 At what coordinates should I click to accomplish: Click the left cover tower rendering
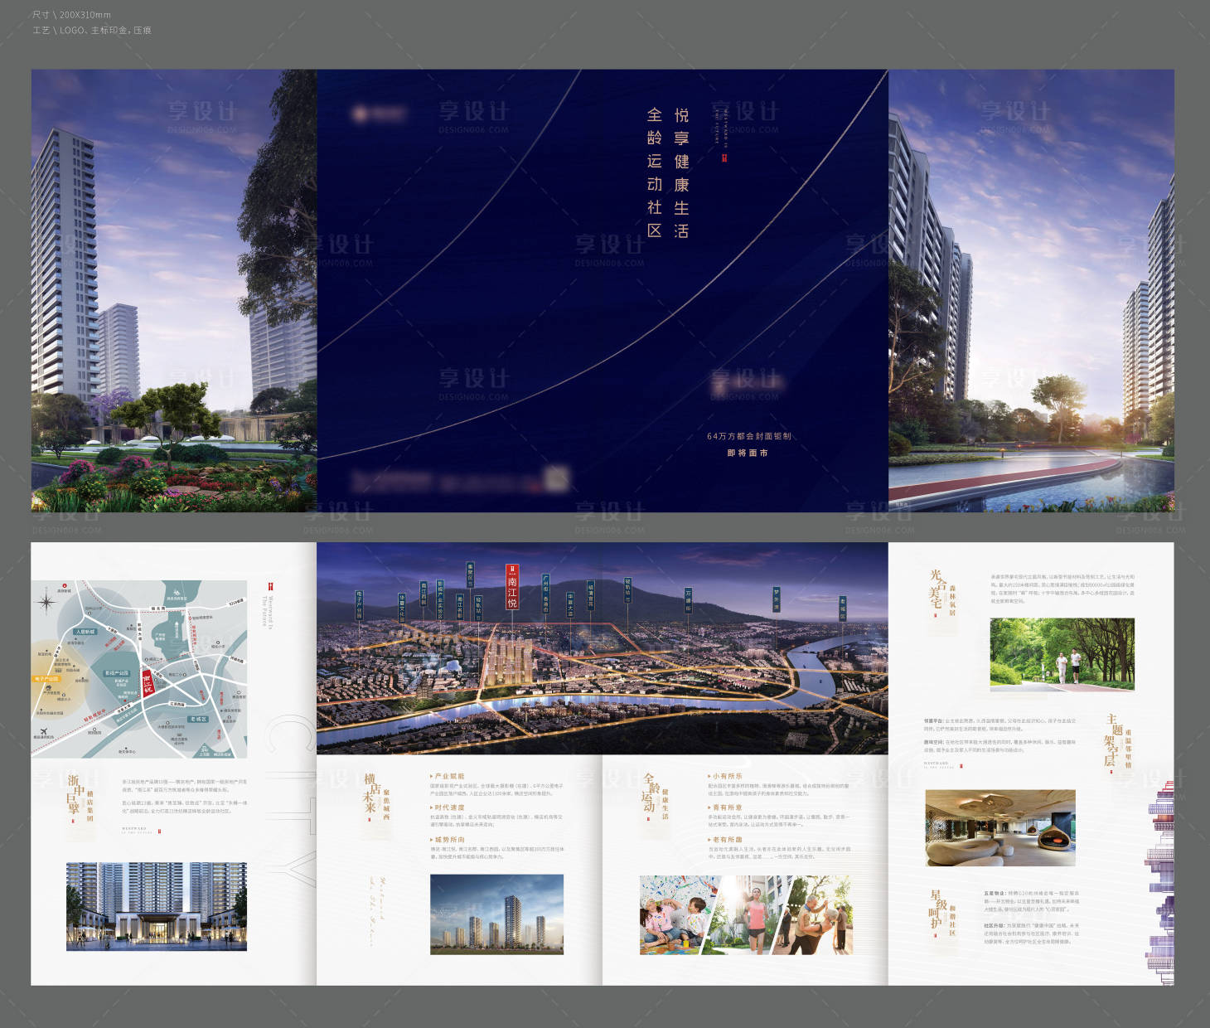(x=174, y=290)
